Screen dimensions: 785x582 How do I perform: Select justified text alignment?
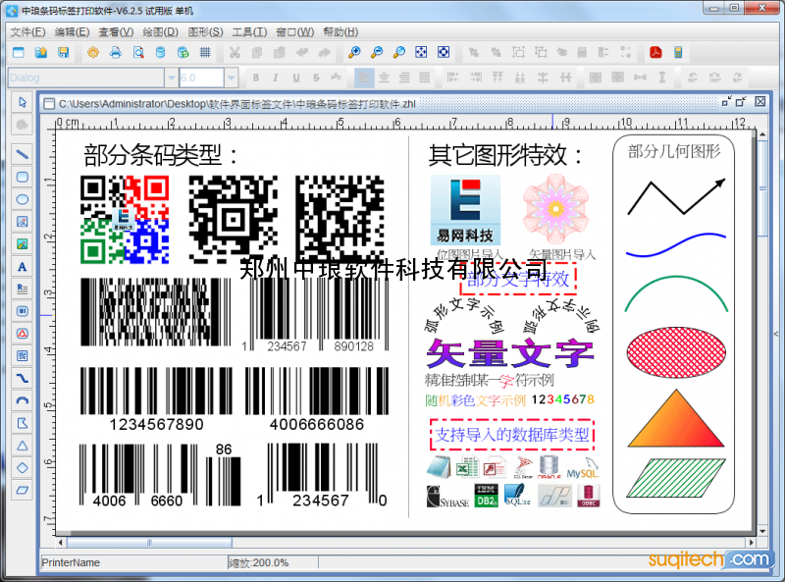tap(425, 78)
